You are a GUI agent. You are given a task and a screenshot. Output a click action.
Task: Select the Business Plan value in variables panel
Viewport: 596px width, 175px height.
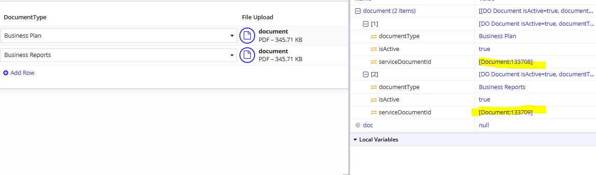tap(497, 36)
